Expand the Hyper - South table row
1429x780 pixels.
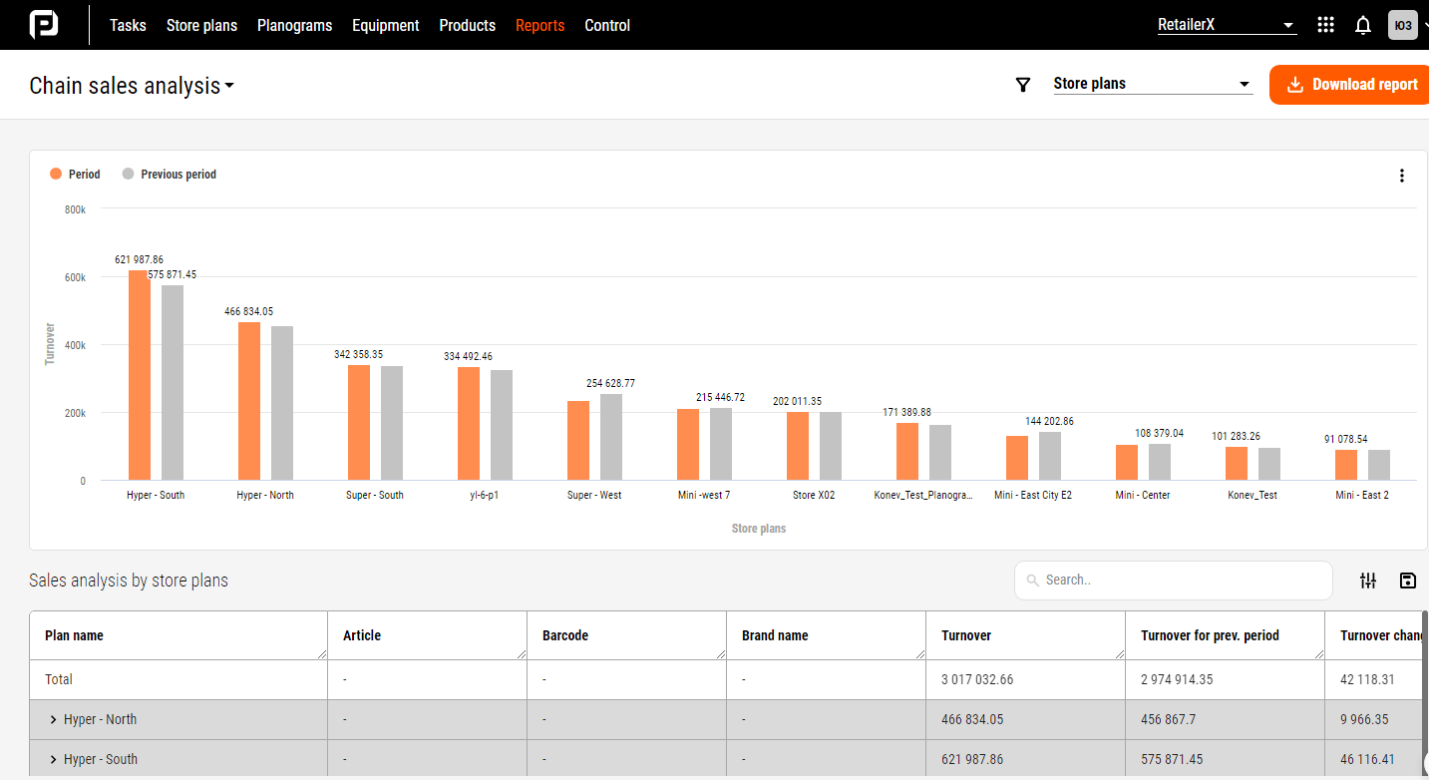54,758
